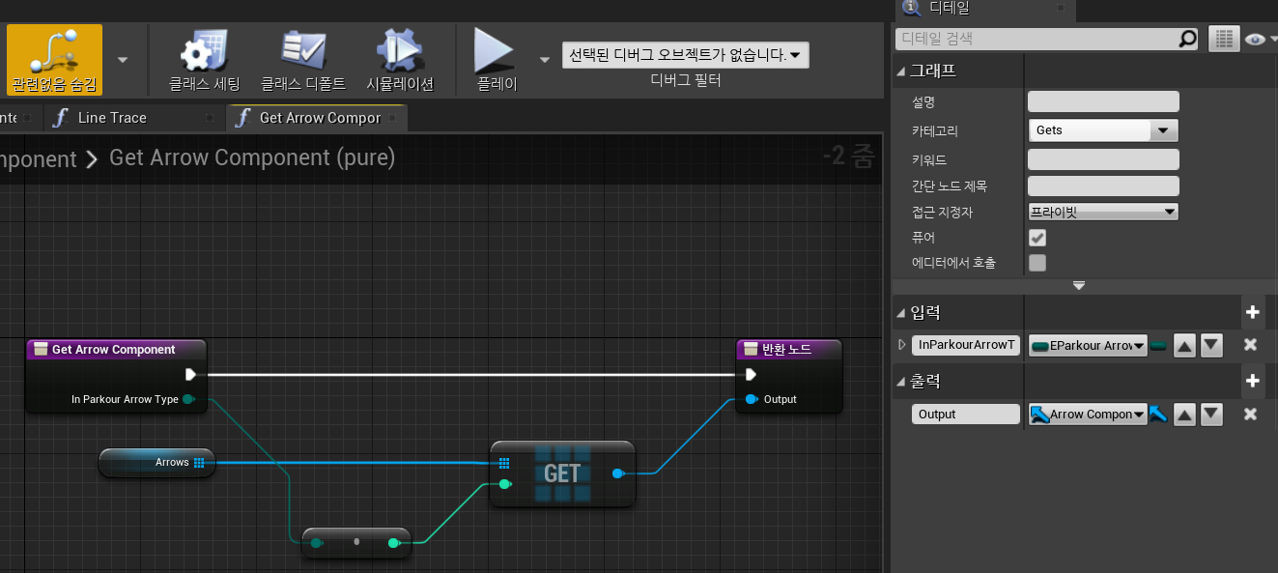
Task: Toggle the property matrix grid view button
Action: pos(1224,39)
